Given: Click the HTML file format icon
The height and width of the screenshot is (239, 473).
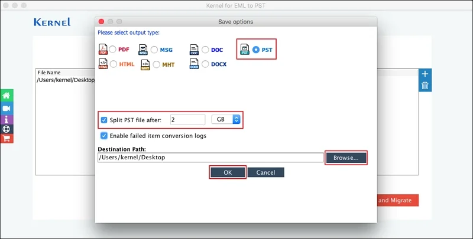Looking at the screenshot, I should click(x=103, y=64).
